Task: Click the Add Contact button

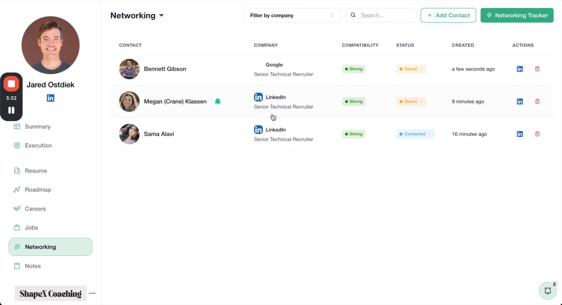Action: tap(448, 15)
